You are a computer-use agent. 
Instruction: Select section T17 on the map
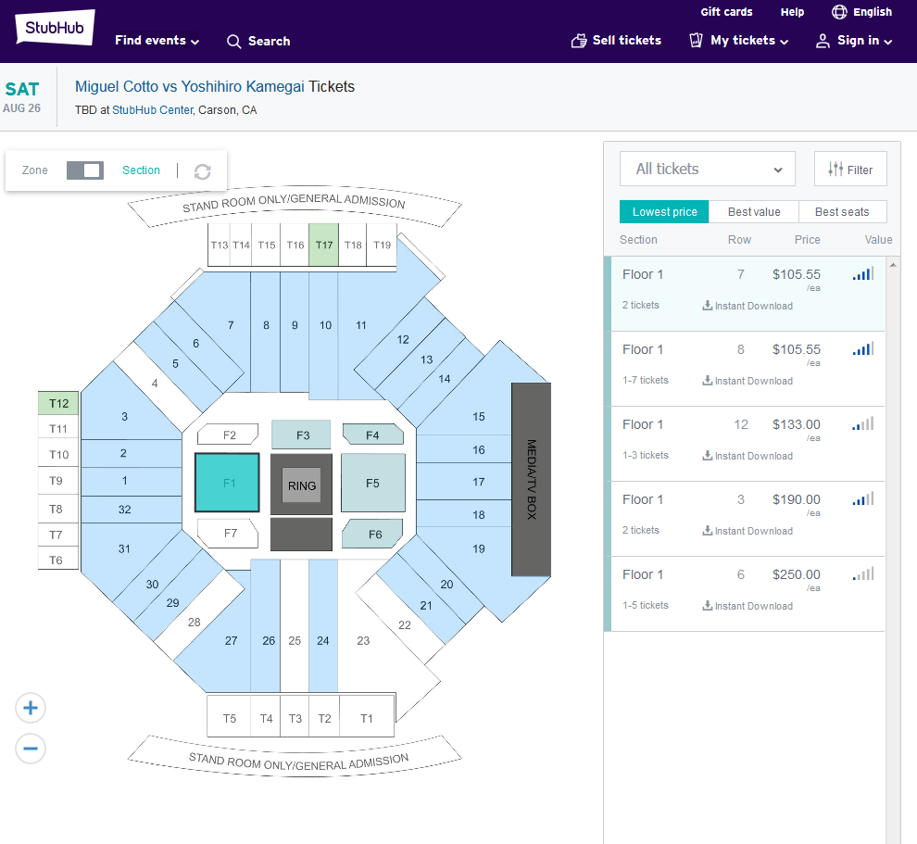tap(323, 246)
